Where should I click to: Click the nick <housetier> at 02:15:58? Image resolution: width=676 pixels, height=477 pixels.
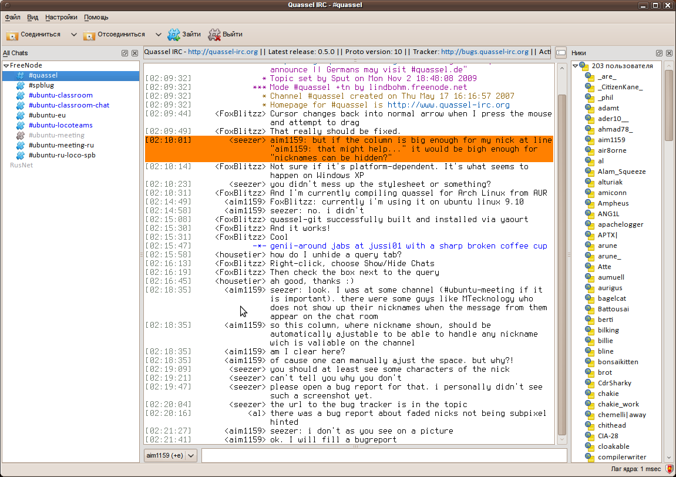pos(240,254)
